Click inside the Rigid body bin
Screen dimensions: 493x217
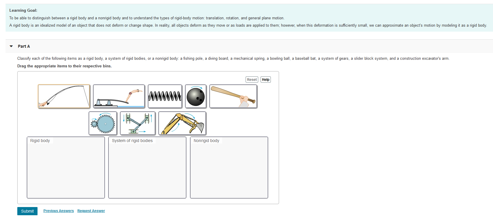coord(66,168)
